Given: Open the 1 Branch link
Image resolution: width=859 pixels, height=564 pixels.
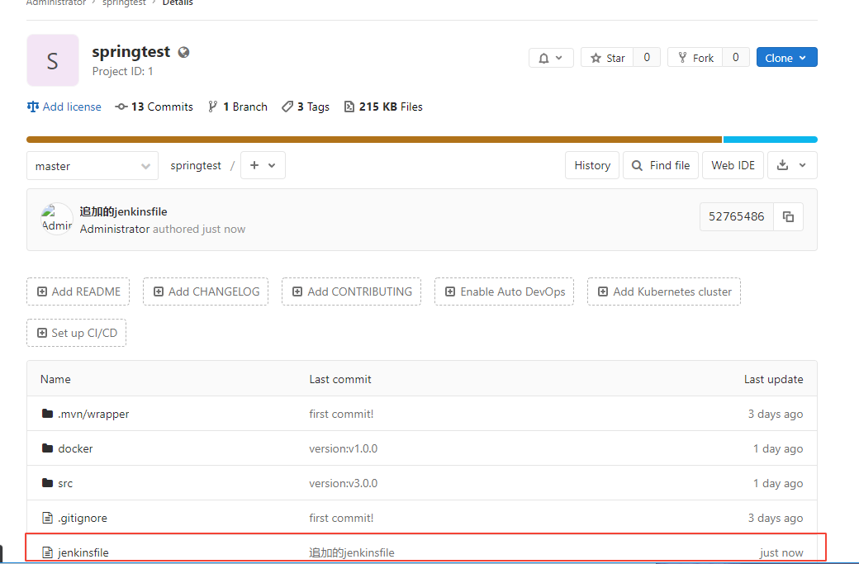Looking at the screenshot, I should pos(238,107).
